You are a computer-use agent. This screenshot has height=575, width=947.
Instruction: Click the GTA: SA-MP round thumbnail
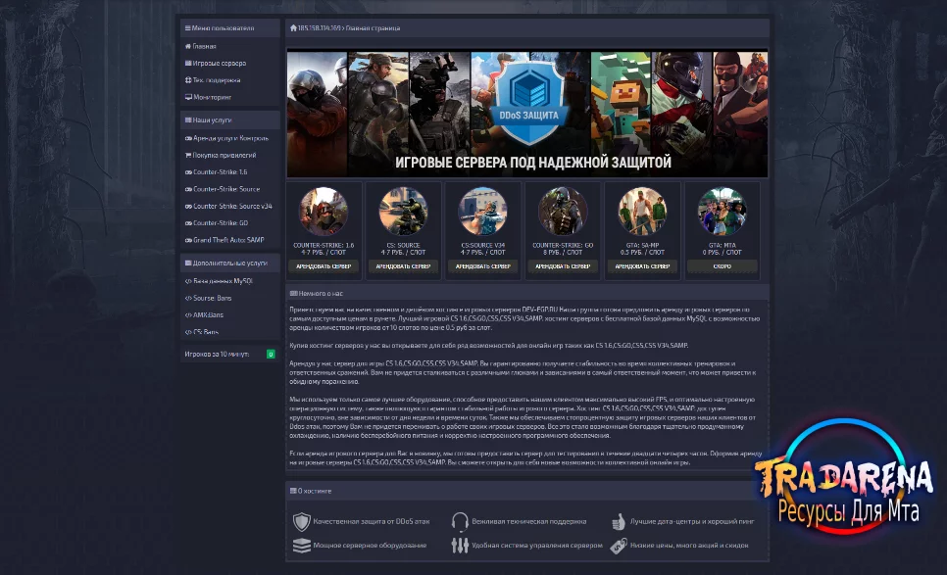(642, 212)
